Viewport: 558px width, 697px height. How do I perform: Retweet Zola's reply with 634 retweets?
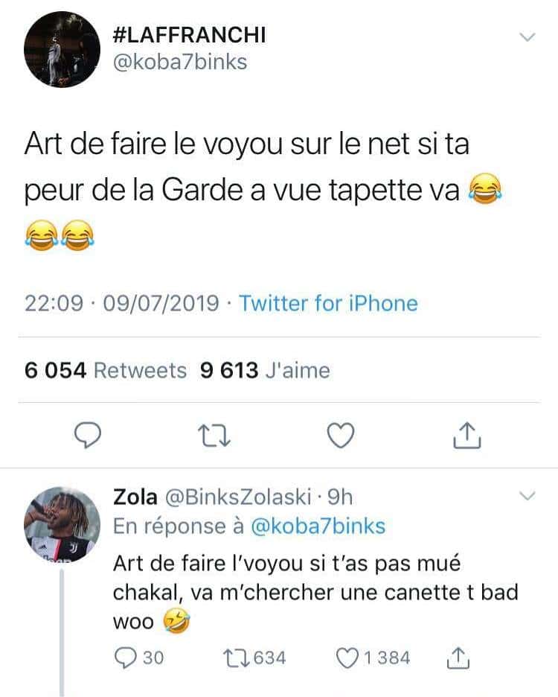tap(254, 658)
